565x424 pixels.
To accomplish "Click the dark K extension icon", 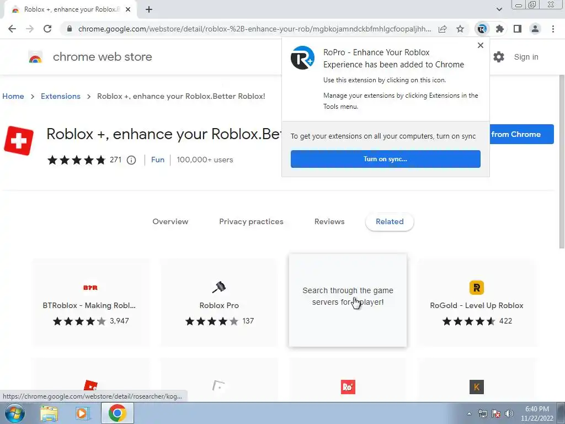I will [x=476, y=387].
